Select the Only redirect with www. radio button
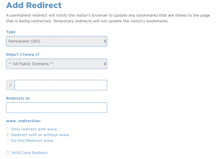 (x=8, y=129)
